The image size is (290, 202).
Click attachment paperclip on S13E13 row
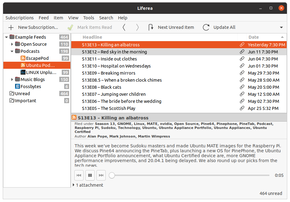[x=242, y=45]
